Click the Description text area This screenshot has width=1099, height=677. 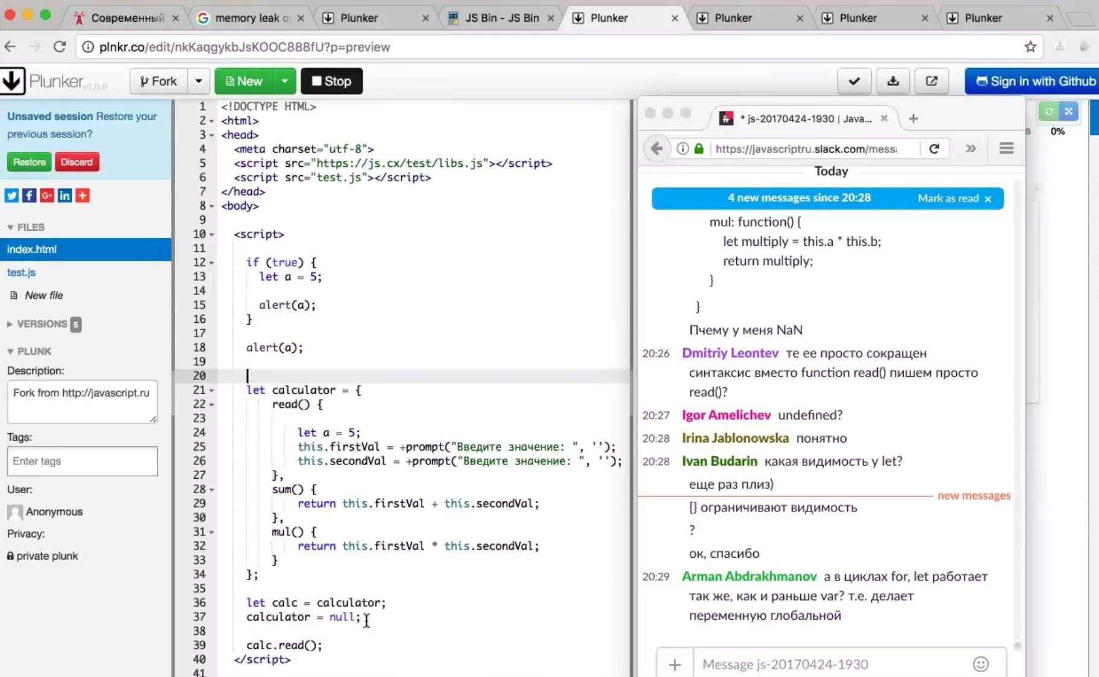(83, 401)
